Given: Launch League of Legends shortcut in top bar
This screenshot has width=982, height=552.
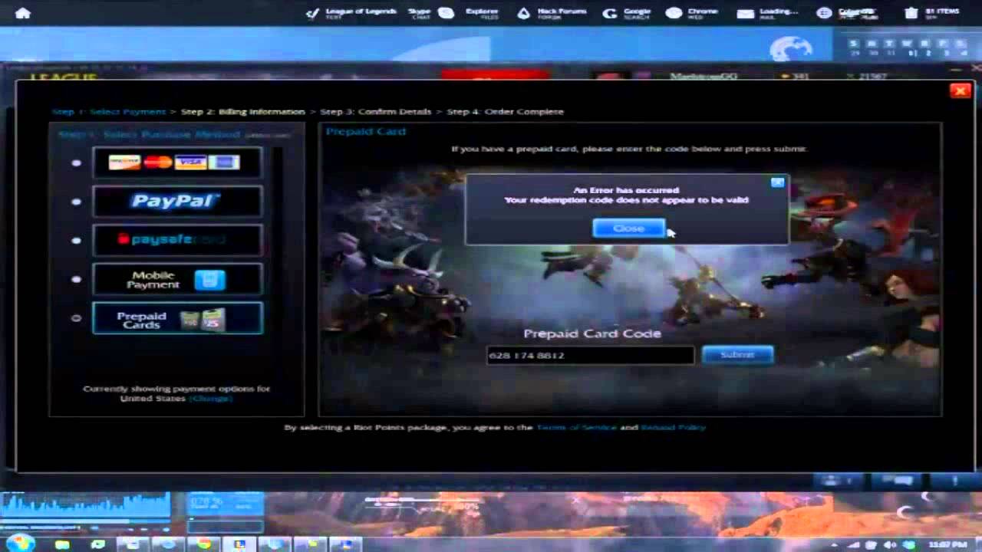Looking at the screenshot, I should pos(351,13).
